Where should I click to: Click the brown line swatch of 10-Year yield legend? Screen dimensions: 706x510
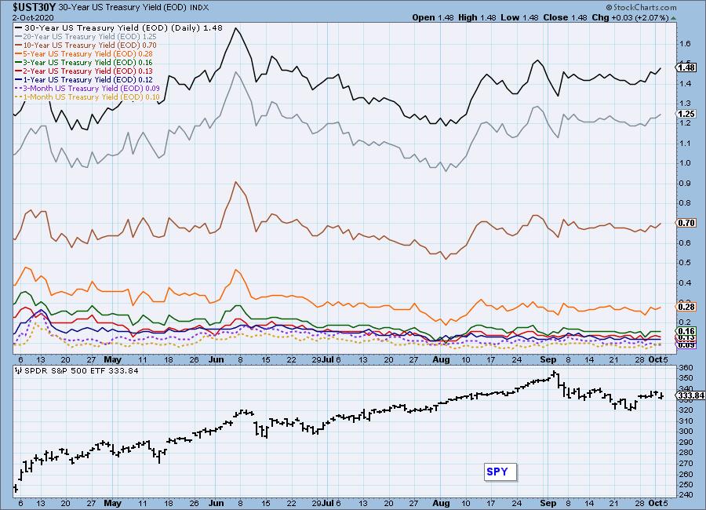tap(19, 45)
